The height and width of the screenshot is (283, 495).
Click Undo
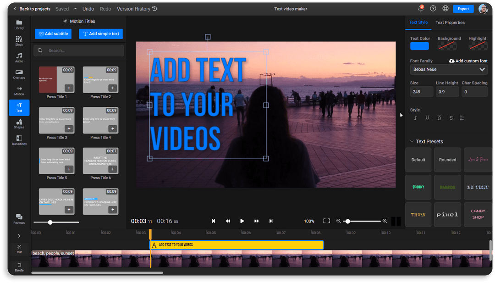[88, 9]
